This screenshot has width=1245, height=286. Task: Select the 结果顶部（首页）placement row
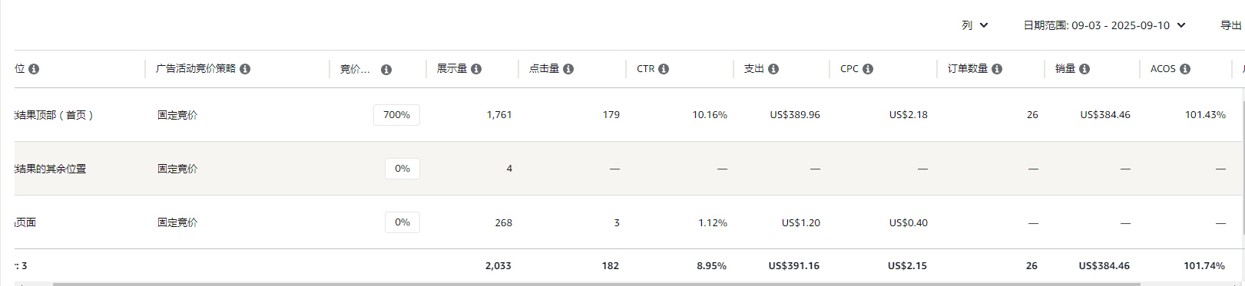click(622, 115)
